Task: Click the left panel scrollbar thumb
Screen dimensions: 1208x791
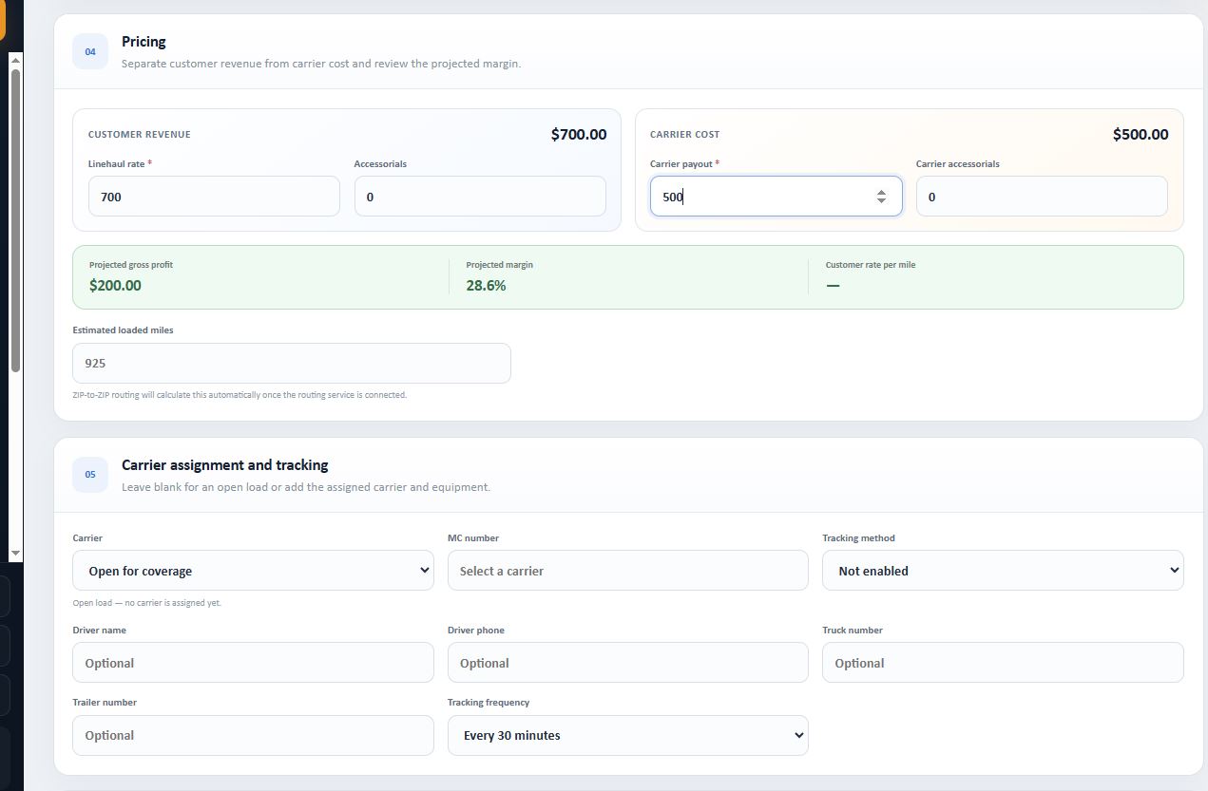Action: 15,220
